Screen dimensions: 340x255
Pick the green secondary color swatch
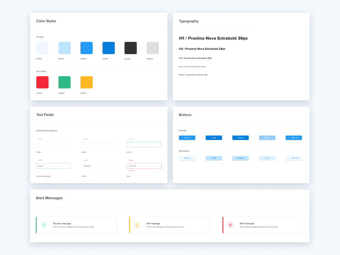point(65,82)
